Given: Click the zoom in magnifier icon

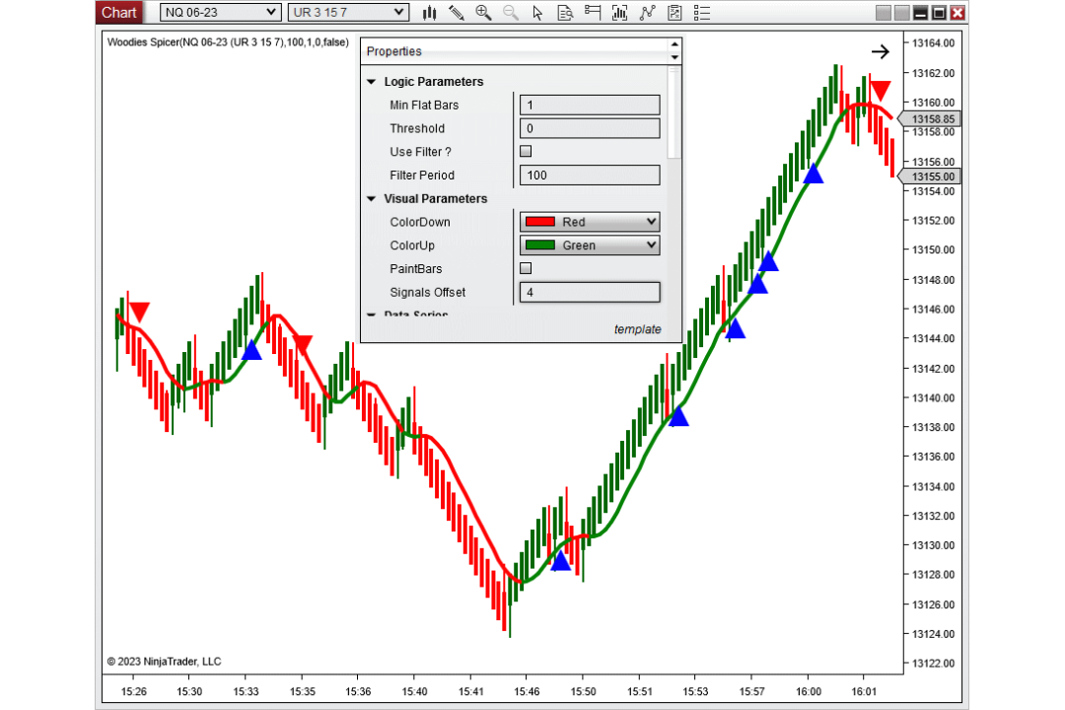Looking at the screenshot, I should click(x=483, y=13).
